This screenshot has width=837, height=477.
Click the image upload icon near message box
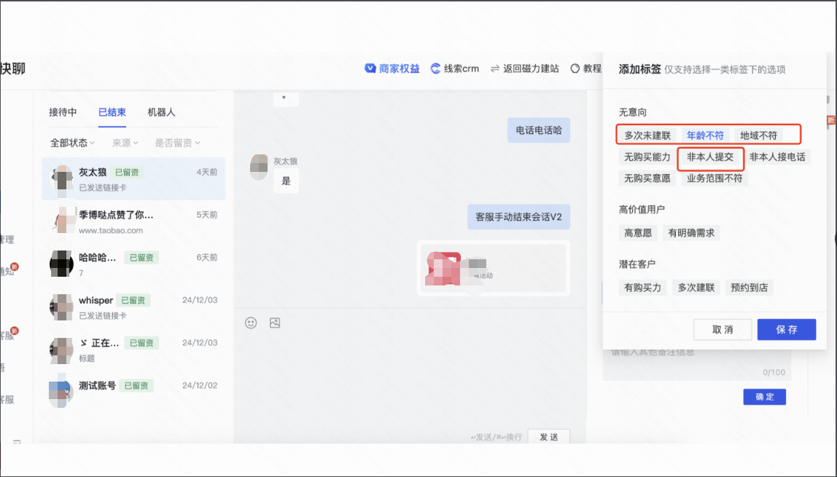[x=274, y=323]
